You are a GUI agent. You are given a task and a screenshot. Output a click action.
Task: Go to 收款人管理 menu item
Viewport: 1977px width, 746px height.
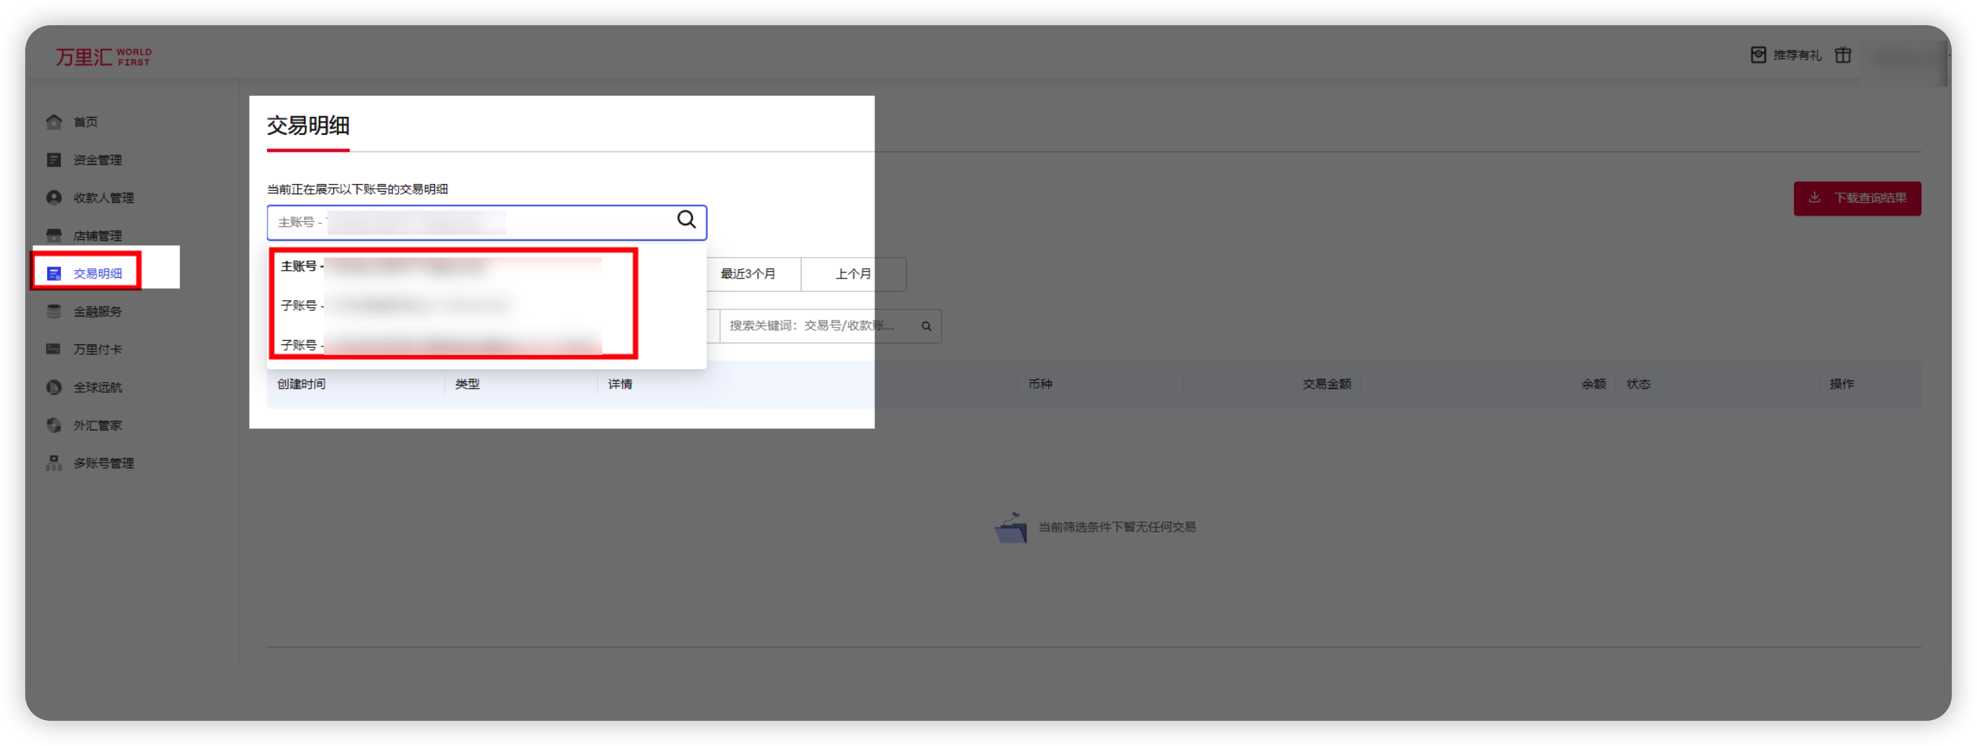point(104,198)
